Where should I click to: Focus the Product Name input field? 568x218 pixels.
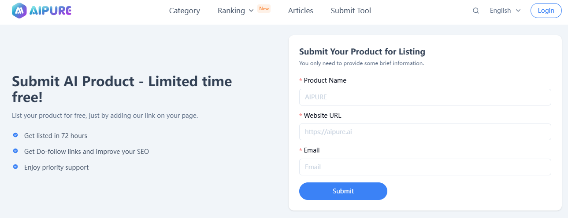pos(425,97)
